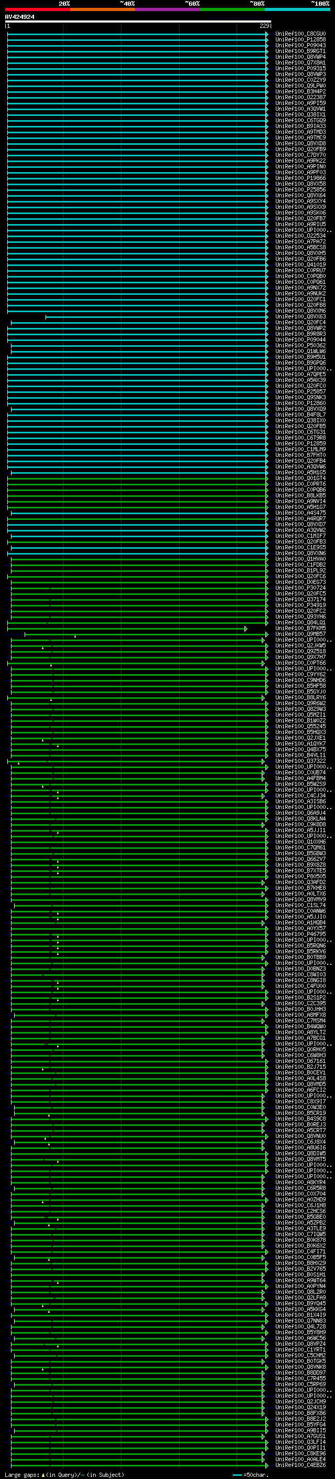Viewport: 335px width, 1479px height.
Task: Click the cyan ~100% legend color segment
Action: [297, 9]
